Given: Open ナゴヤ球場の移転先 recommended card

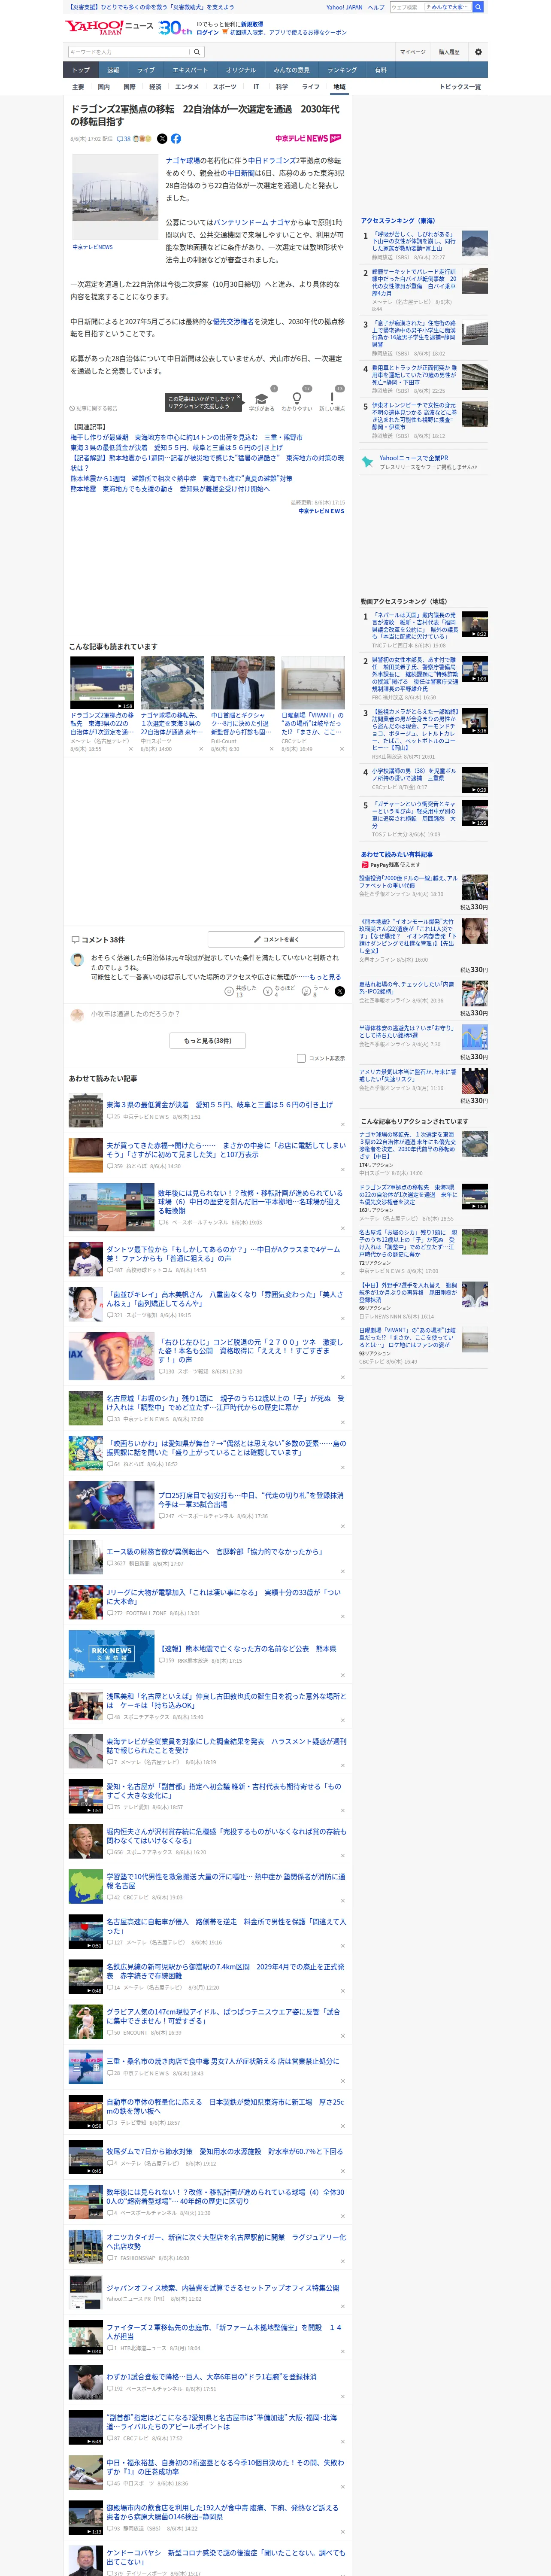Looking at the screenshot, I should 172,704.
